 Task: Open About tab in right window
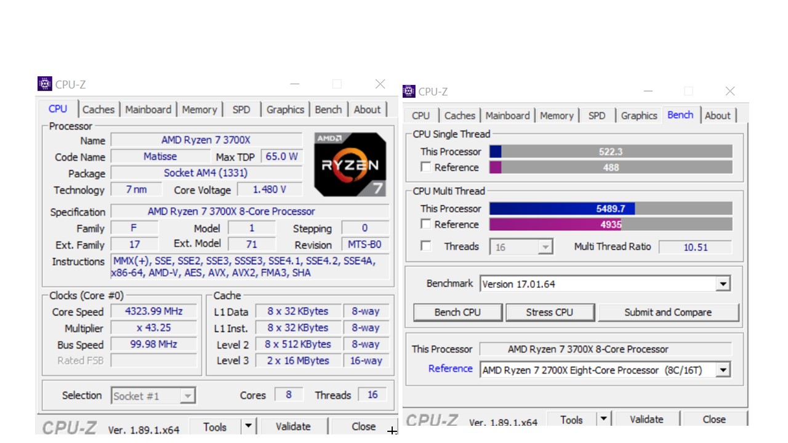718,116
